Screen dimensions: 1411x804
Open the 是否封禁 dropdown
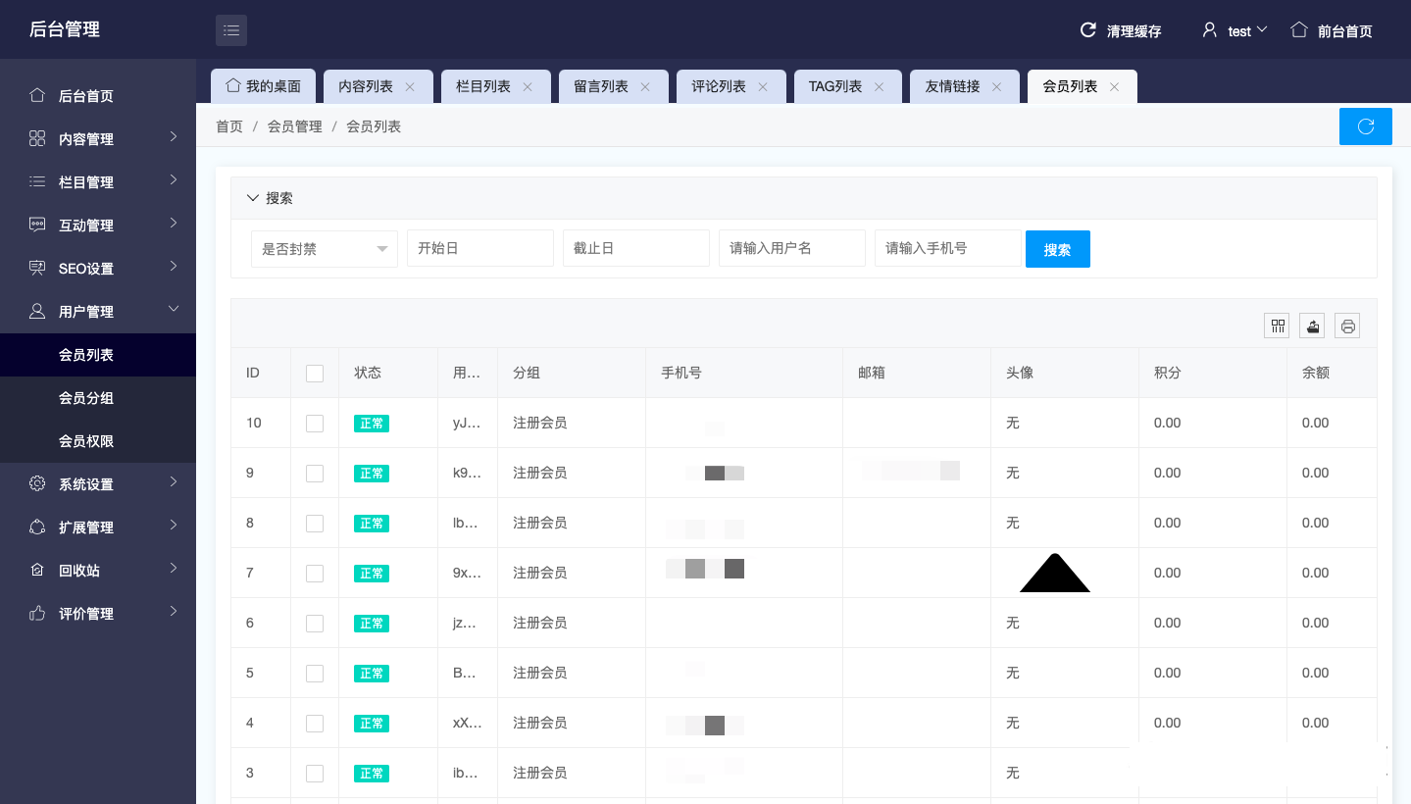[x=324, y=249]
